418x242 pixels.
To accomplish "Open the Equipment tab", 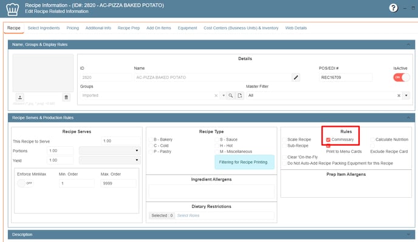I will pos(187,28).
